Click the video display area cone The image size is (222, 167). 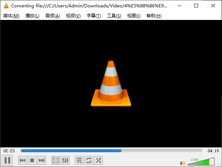point(111,83)
